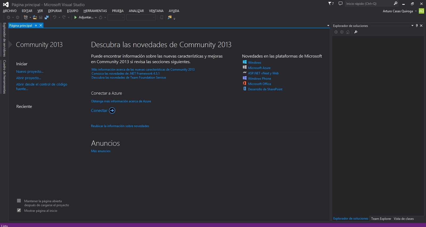This screenshot has width=426, height=227.
Task: Click the Solution Explorer Home icon
Action: [348, 32]
